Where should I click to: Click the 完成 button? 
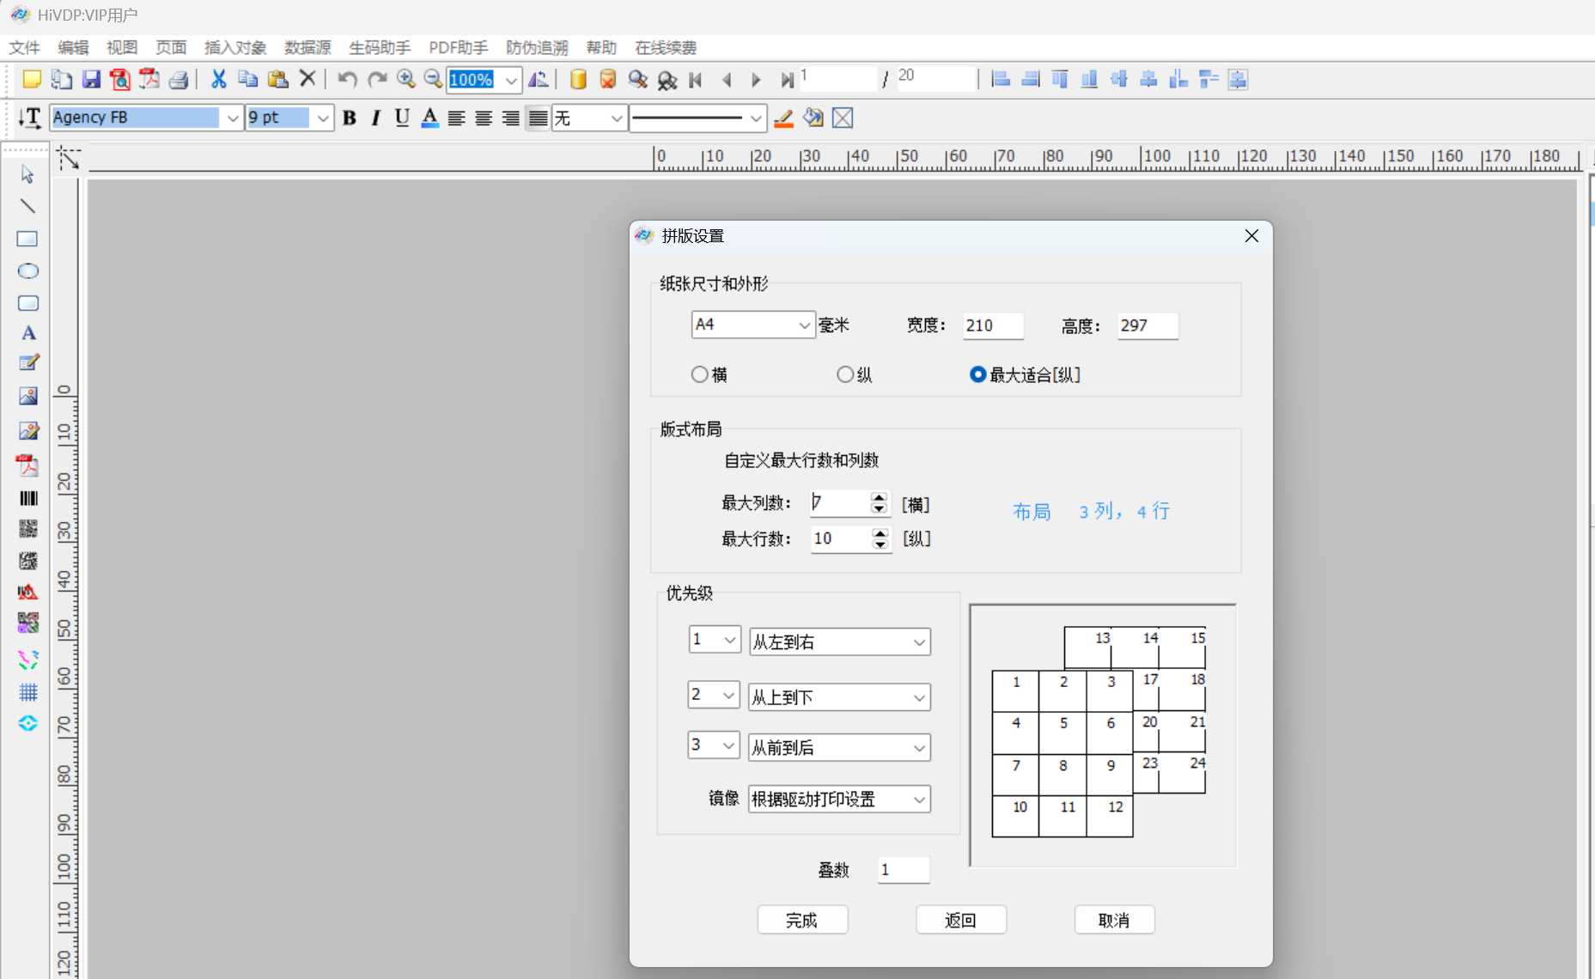802,921
